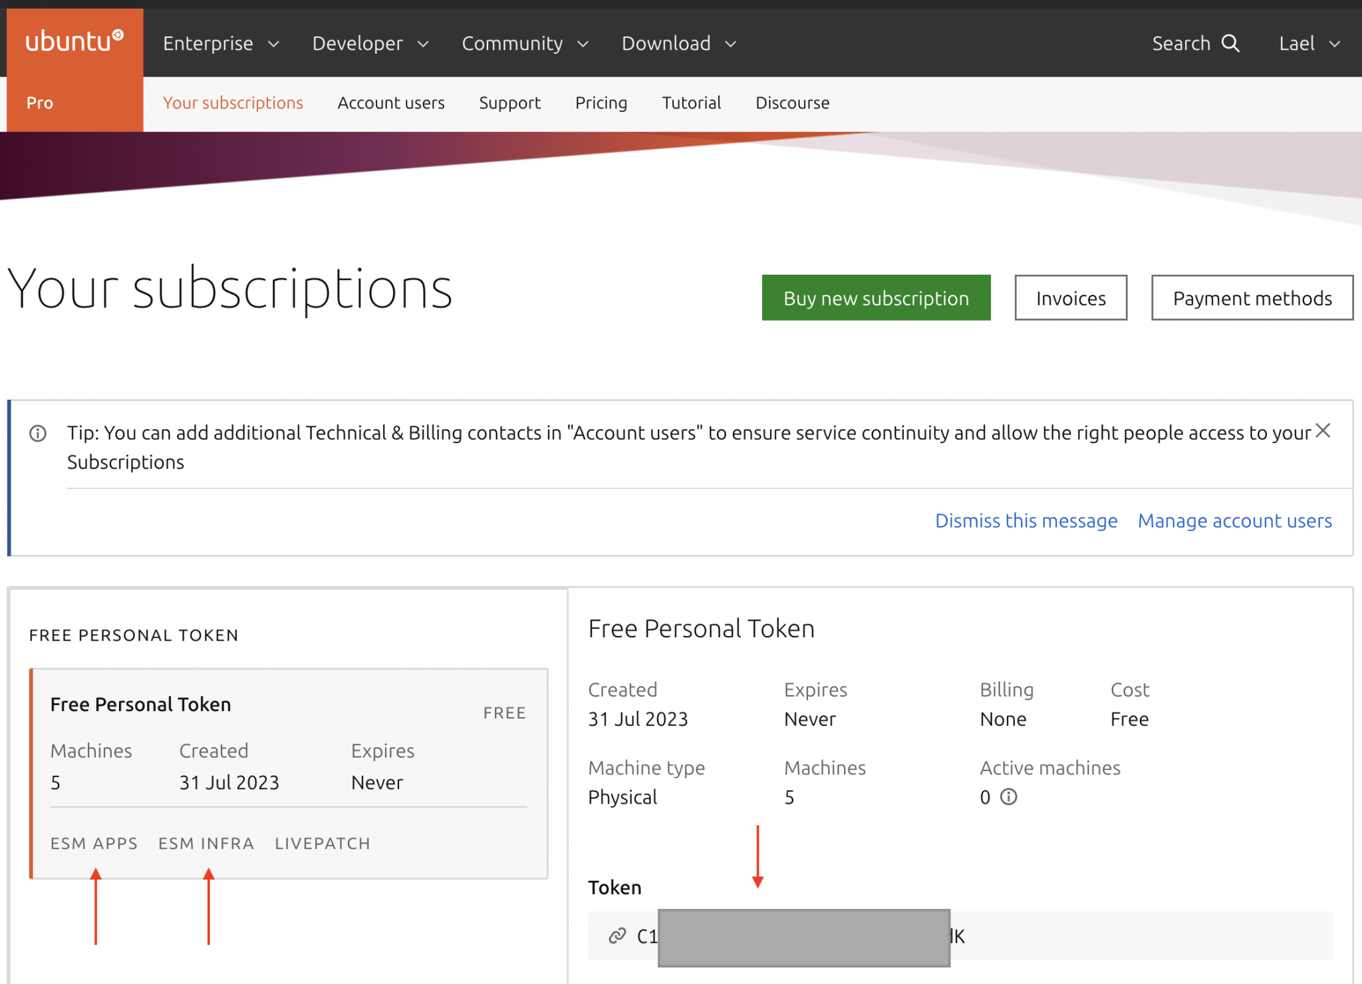The width and height of the screenshot is (1362, 984).
Task: Click Dismiss this message link
Action: 1026,520
